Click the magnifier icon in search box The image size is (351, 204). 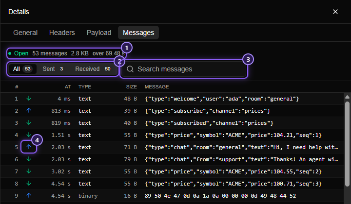pyautogui.click(x=130, y=69)
